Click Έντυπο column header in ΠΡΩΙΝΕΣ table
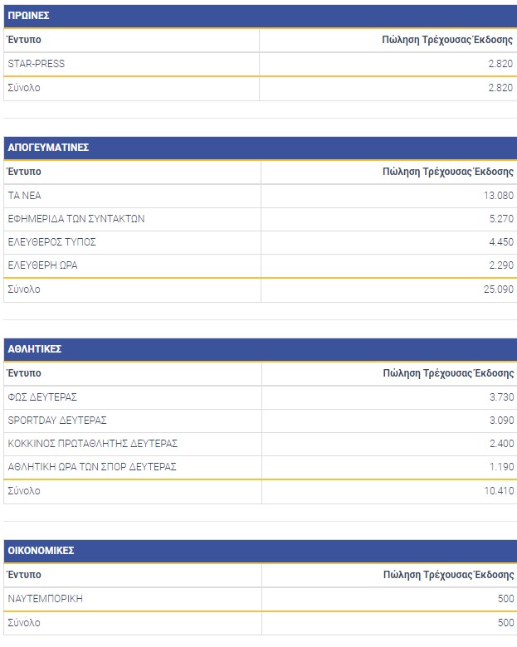 pyautogui.click(x=24, y=40)
